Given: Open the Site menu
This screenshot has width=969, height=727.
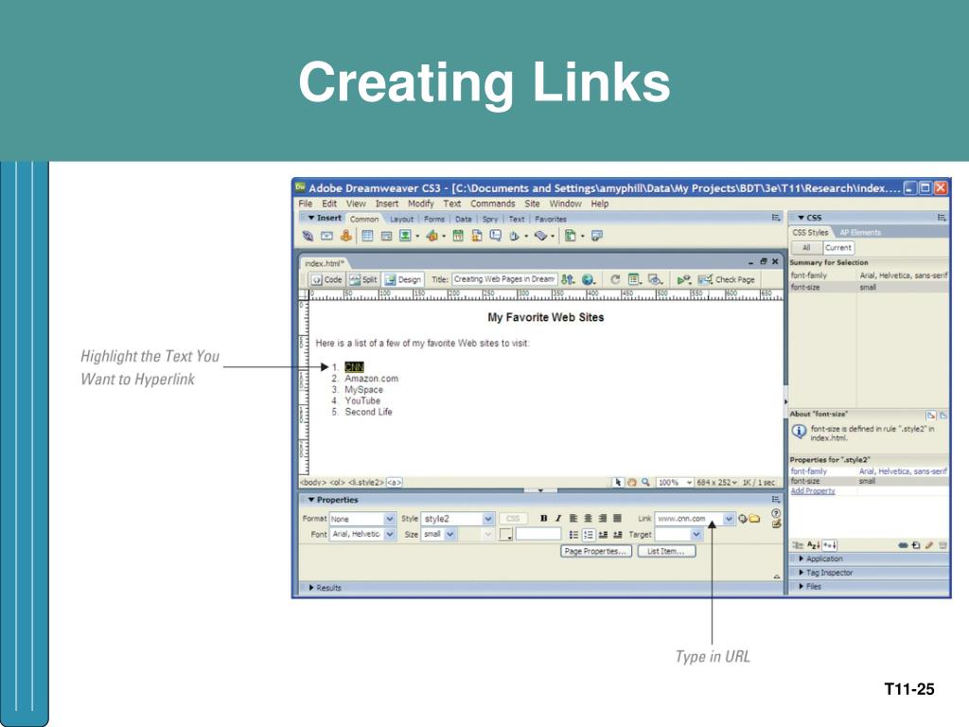Looking at the screenshot, I should point(532,204).
